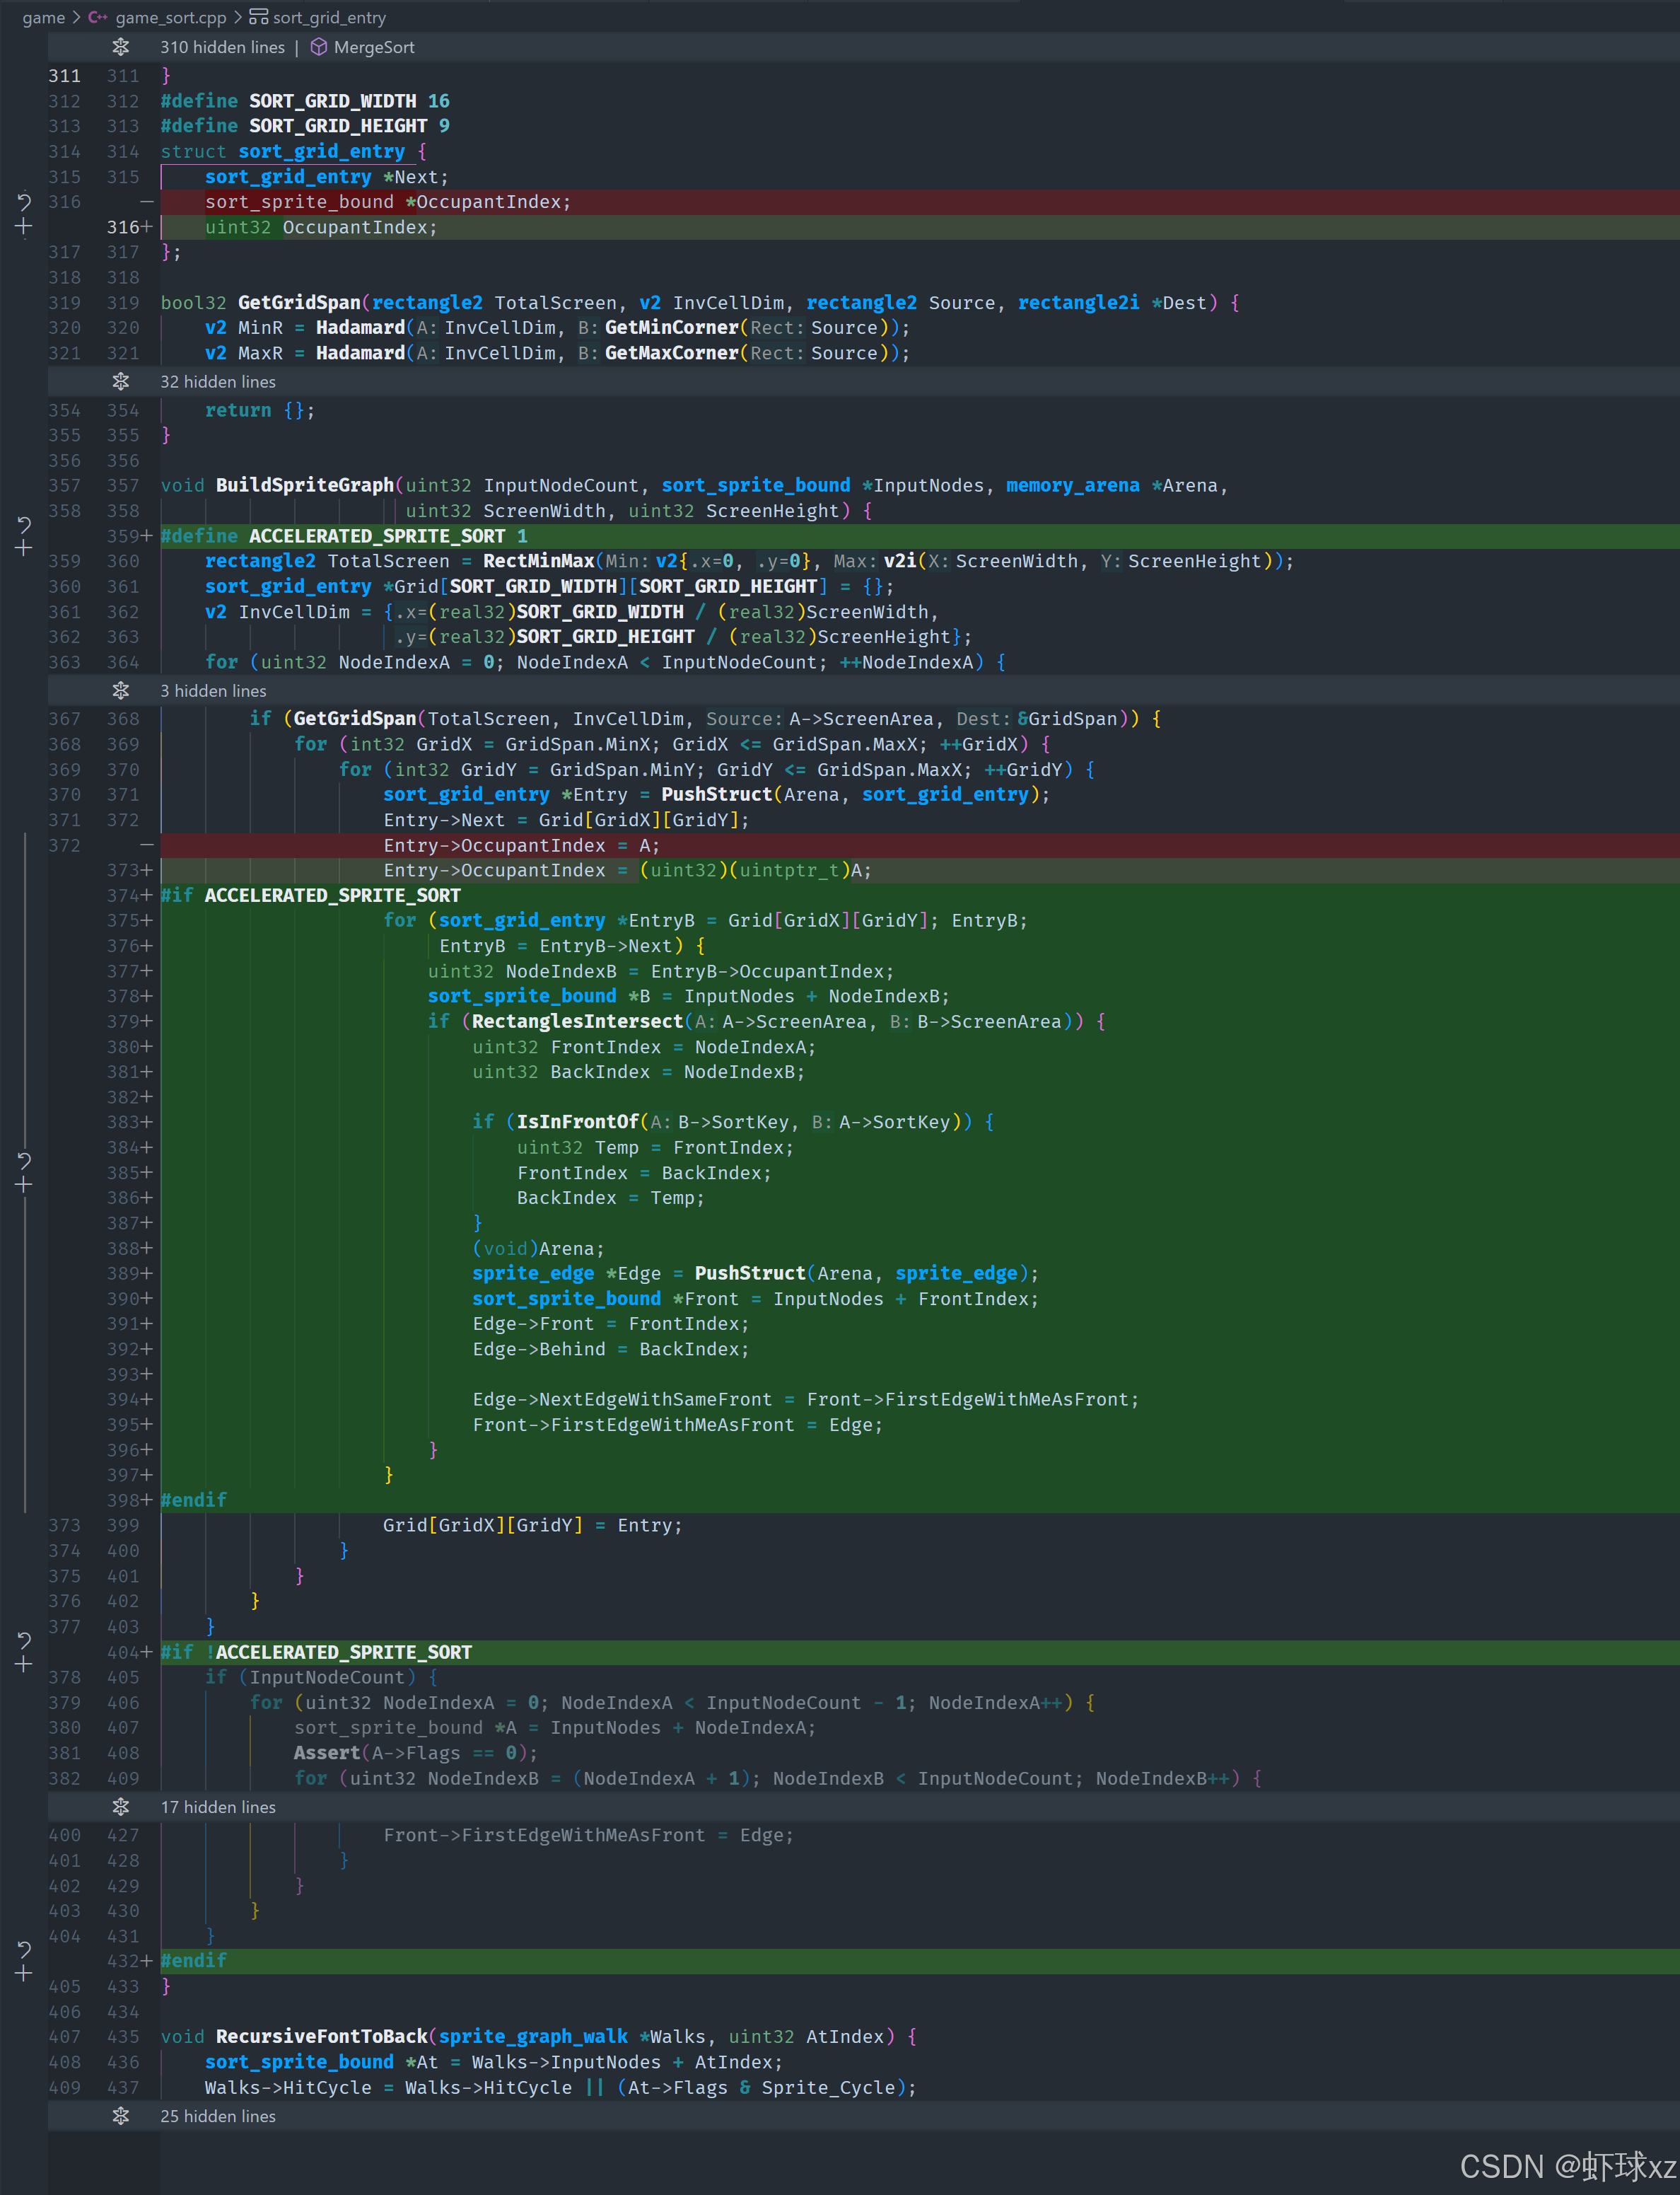Stage the #if !ACCELERATED_SPRITE_SORT line change

coord(24,1664)
